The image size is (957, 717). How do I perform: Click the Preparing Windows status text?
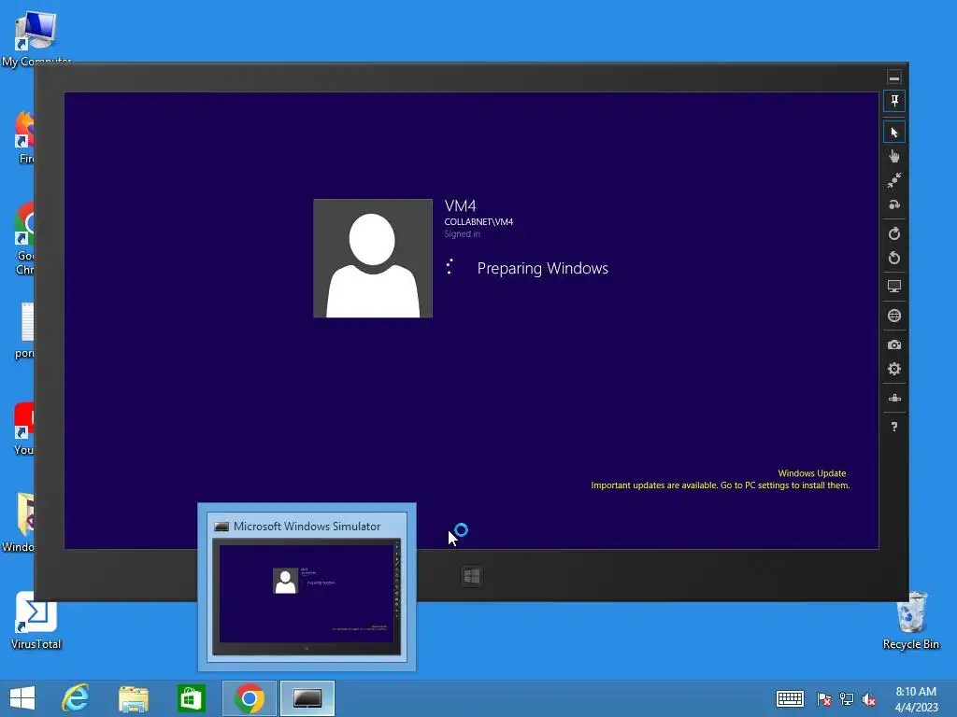point(543,268)
